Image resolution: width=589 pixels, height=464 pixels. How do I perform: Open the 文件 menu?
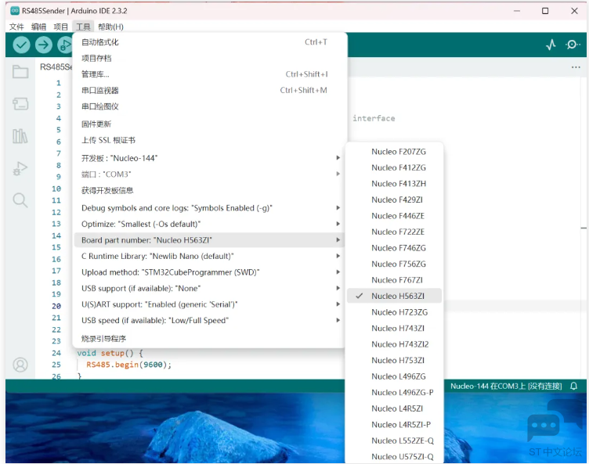click(x=16, y=27)
